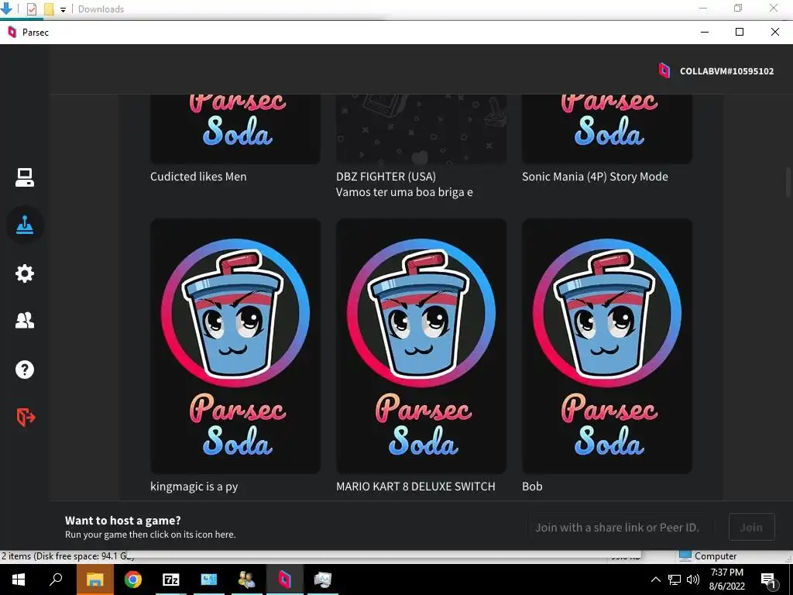This screenshot has height=595, width=793.
Task: Launch Google Chrome from the taskbar
Action: [133, 580]
